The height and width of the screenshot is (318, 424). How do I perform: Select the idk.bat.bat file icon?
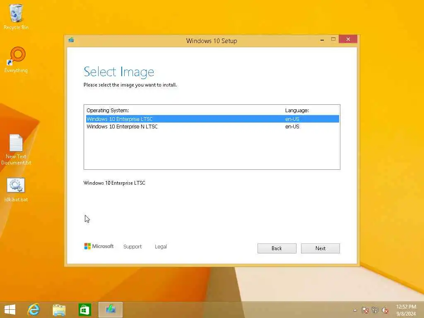(16, 190)
